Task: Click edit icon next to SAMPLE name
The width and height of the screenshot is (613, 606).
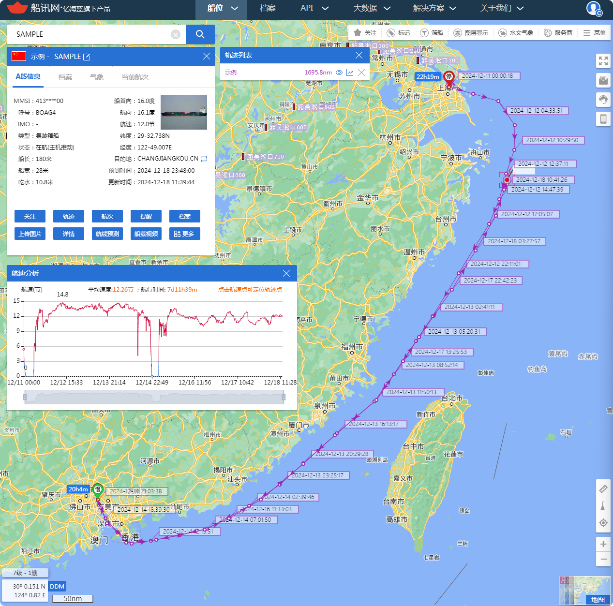Action: 87,57
